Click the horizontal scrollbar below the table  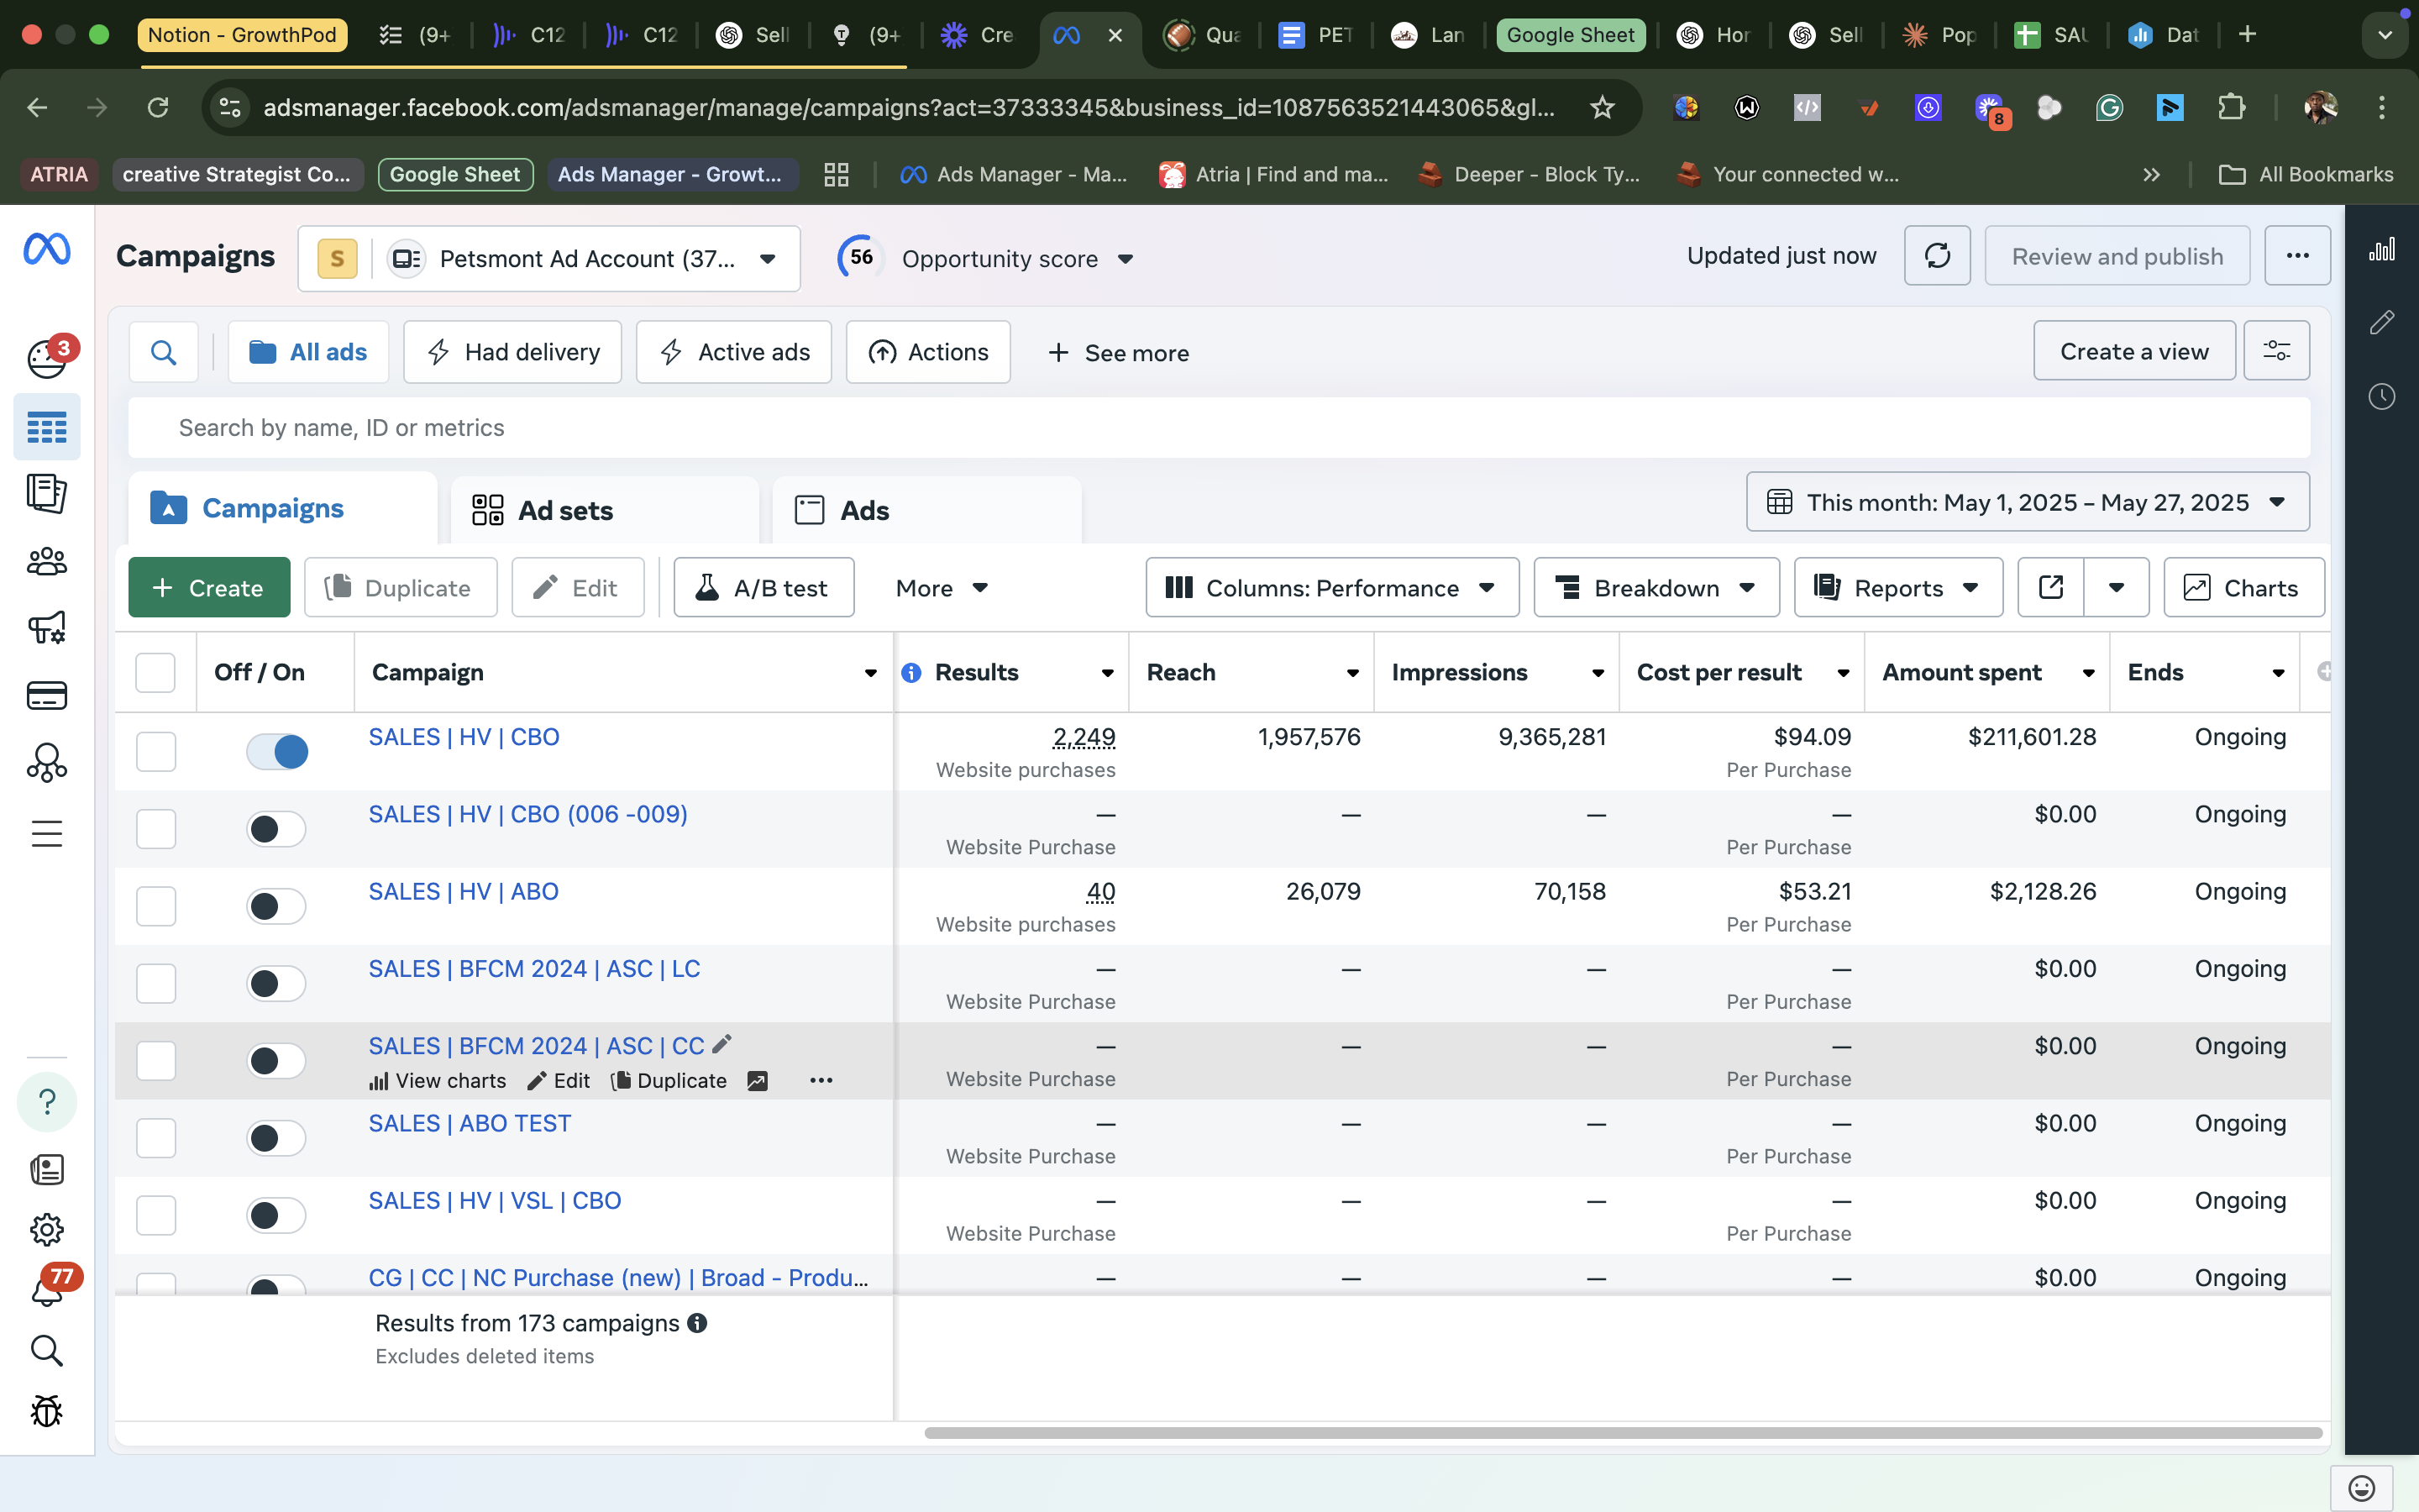click(1623, 1432)
